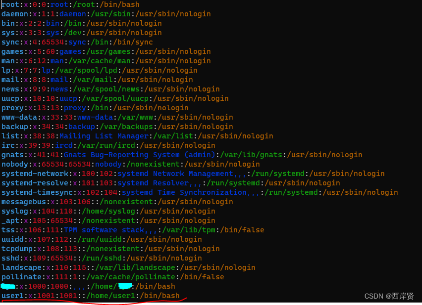Click the tcpdump:x:108:113 entry
Image resolution: width=422 pixels, height=305 pixels.
coord(110,249)
